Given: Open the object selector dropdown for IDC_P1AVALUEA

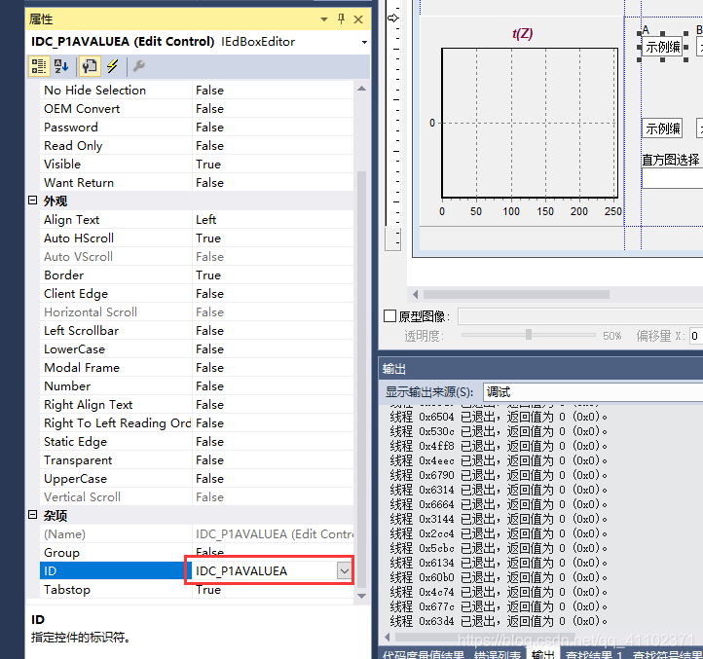Looking at the screenshot, I should 364,42.
